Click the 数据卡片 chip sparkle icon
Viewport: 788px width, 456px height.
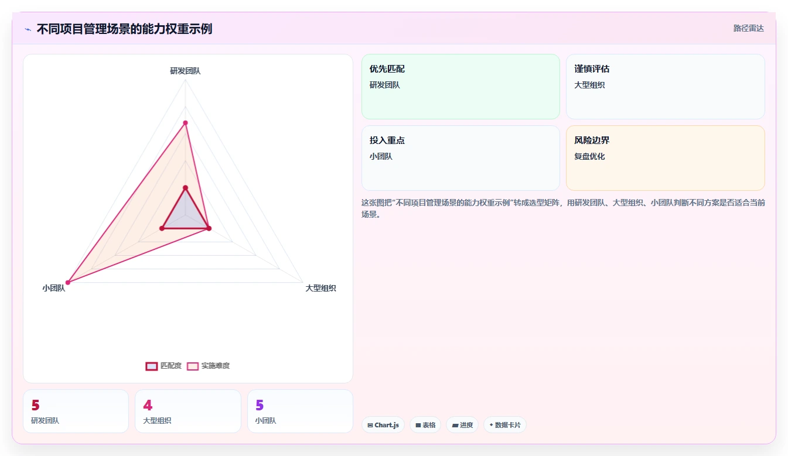[x=491, y=425]
